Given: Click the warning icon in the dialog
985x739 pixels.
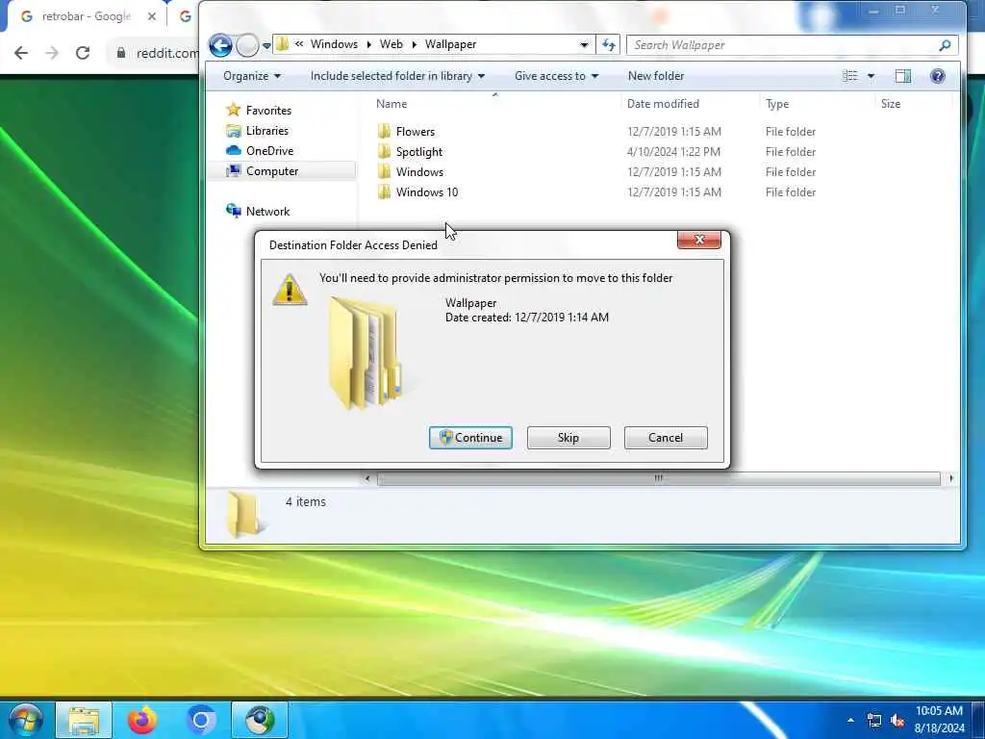Looking at the screenshot, I should (290, 290).
